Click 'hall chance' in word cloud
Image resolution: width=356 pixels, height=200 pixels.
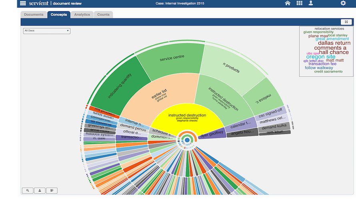pyautogui.click(x=334, y=52)
